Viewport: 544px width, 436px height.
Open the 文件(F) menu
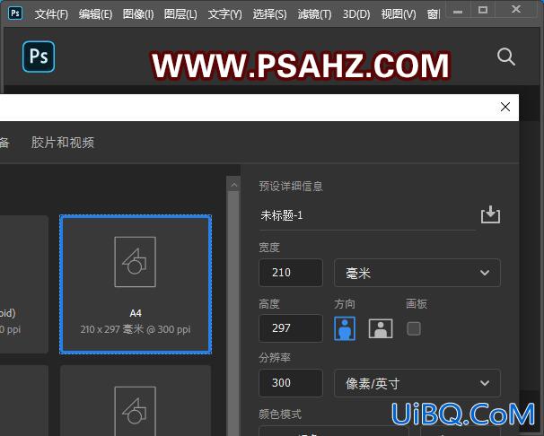pos(51,14)
